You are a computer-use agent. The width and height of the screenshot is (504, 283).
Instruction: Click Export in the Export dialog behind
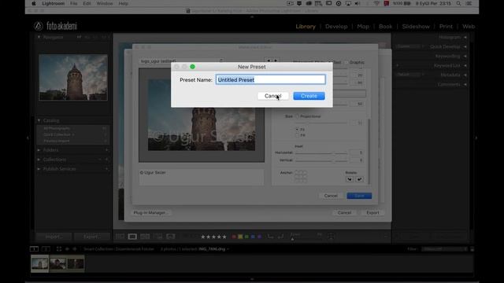[x=372, y=213]
